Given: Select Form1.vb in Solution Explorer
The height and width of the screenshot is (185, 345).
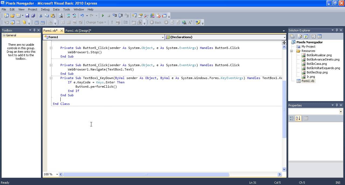Looking at the screenshot, I should click(308, 81).
